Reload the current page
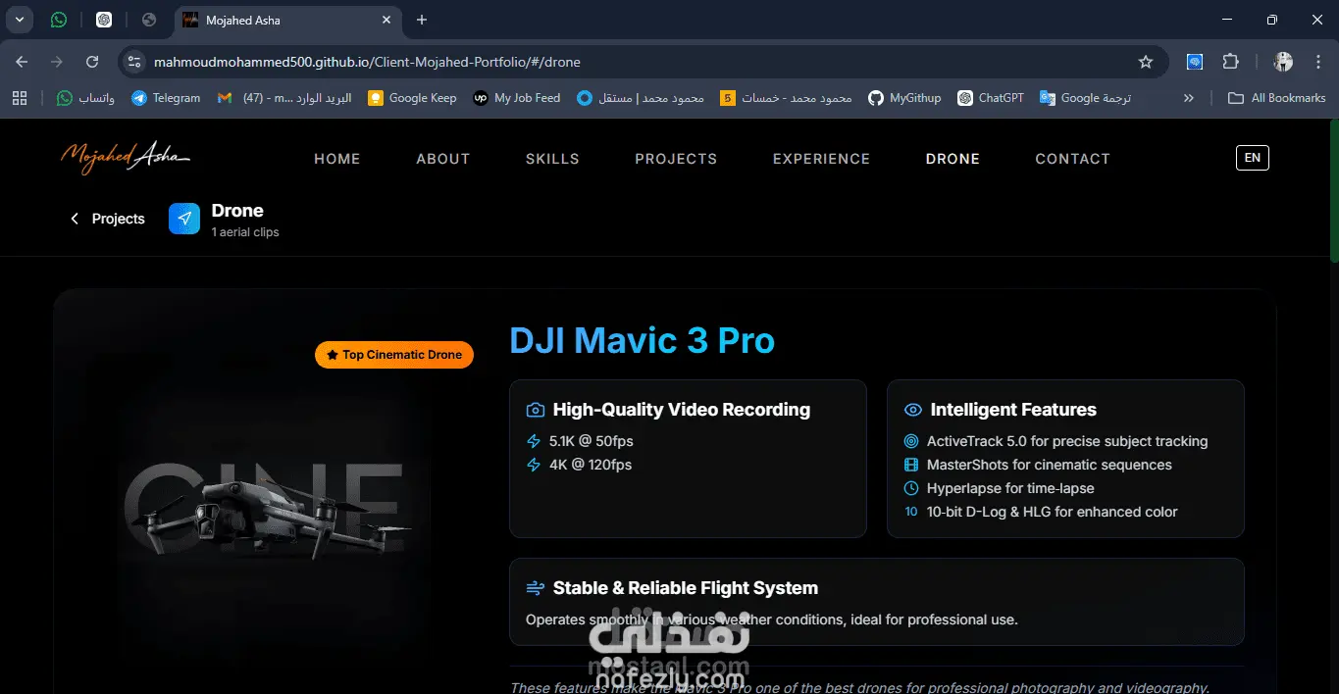 [x=92, y=62]
